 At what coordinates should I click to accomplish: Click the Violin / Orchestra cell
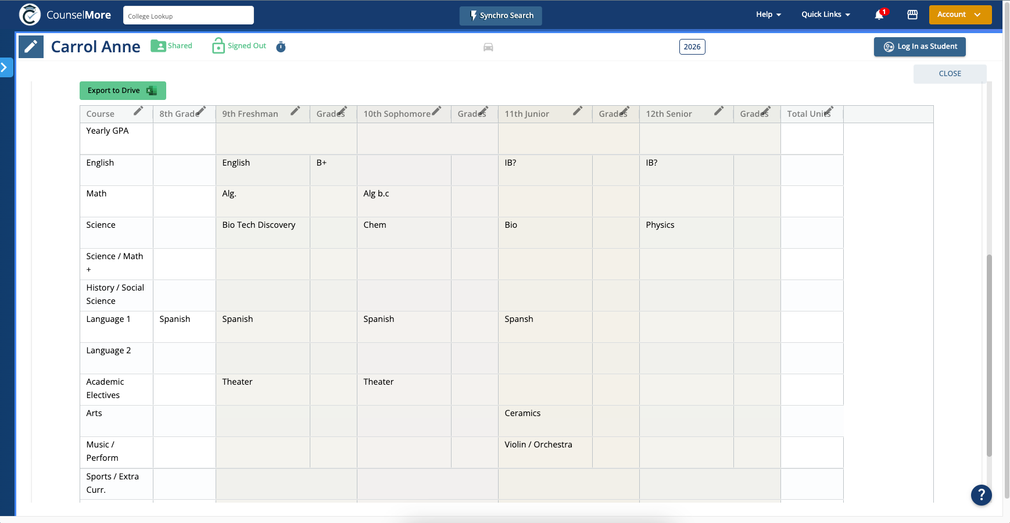coord(545,453)
